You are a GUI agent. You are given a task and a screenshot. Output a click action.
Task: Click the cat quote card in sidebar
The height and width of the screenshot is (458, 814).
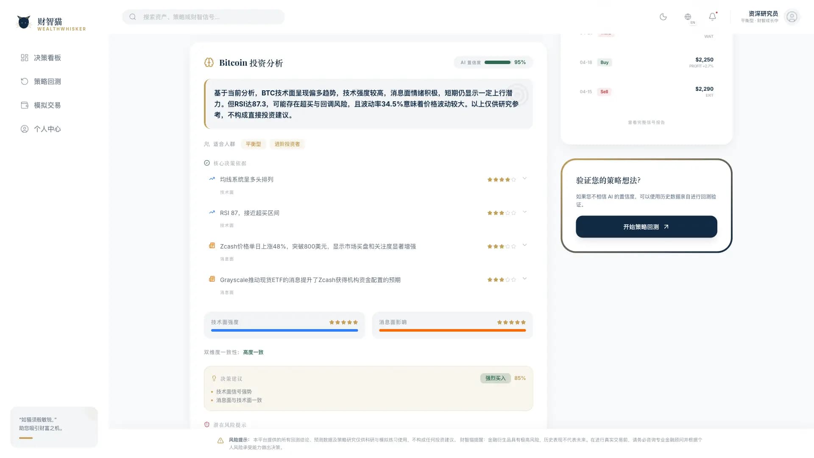tap(54, 427)
